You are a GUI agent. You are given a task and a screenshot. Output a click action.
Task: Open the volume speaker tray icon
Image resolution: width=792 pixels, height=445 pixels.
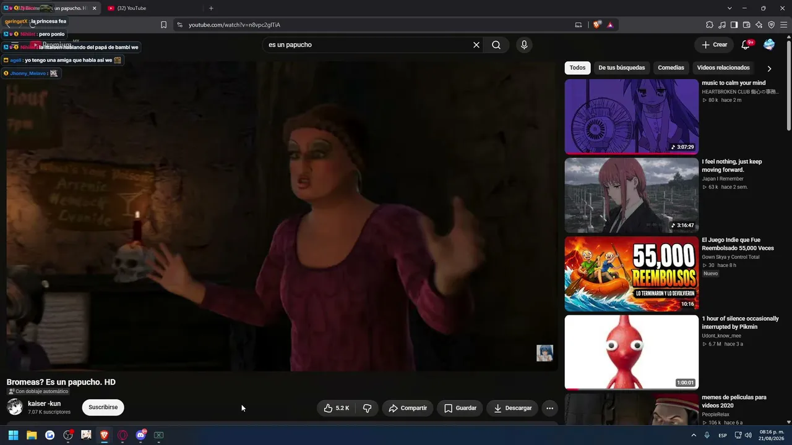tap(748, 435)
